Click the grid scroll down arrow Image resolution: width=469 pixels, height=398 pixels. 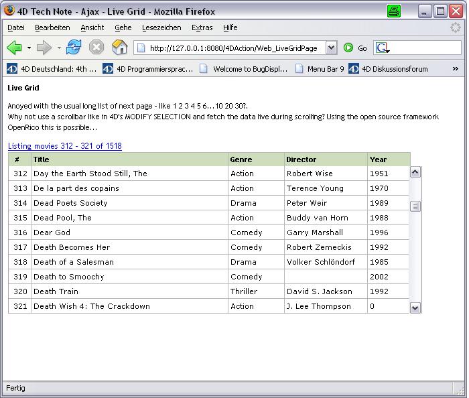pos(415,308)
